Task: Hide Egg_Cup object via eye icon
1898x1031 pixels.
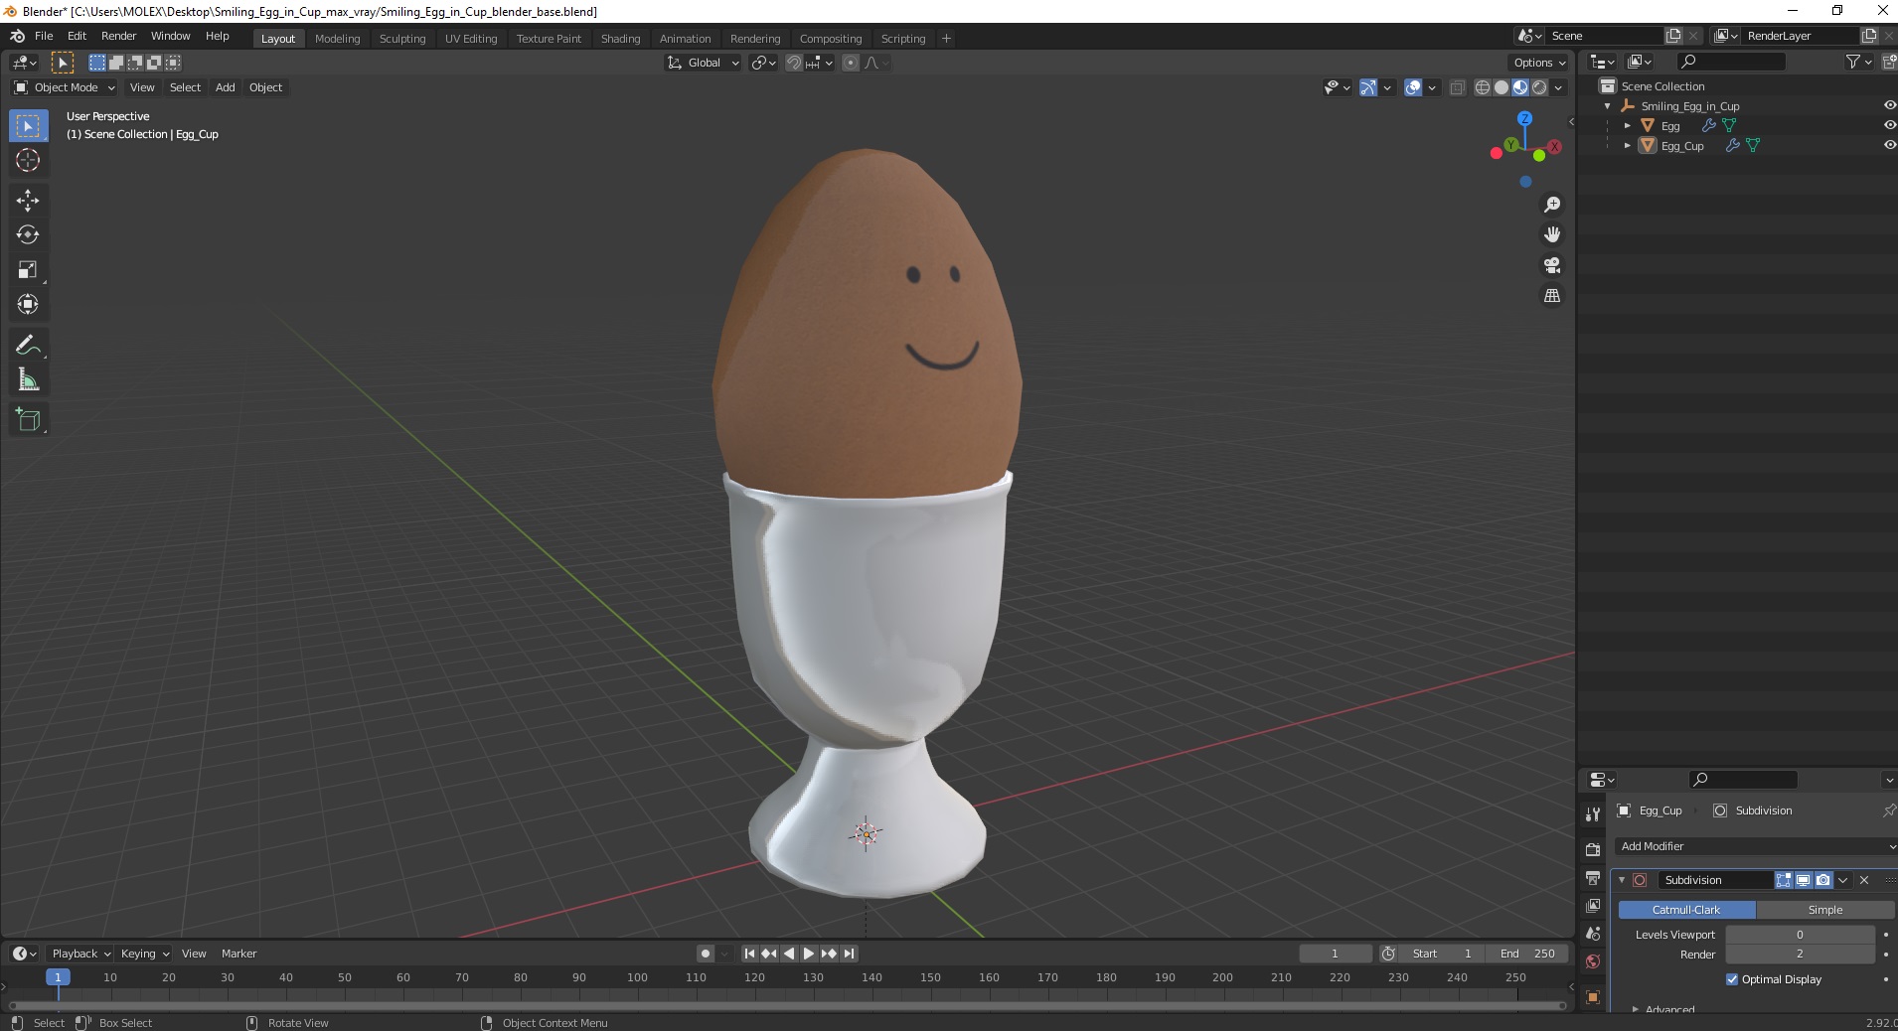Action: 1889,145
